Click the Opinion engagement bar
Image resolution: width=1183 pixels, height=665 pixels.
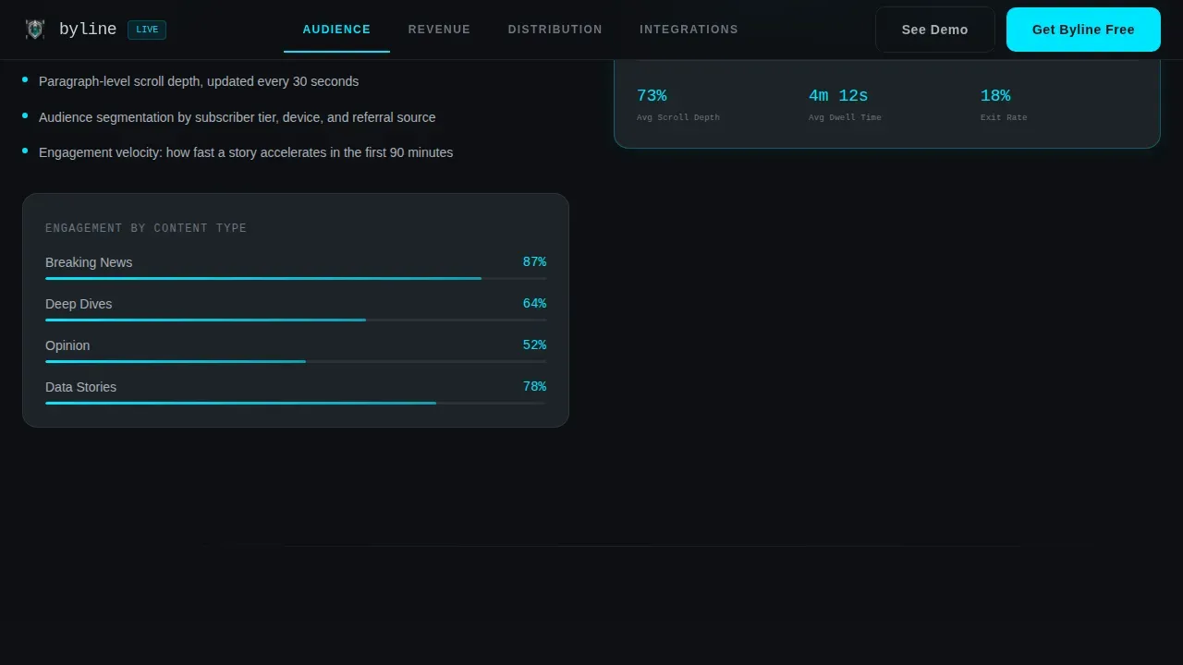[x=296, y=361]
